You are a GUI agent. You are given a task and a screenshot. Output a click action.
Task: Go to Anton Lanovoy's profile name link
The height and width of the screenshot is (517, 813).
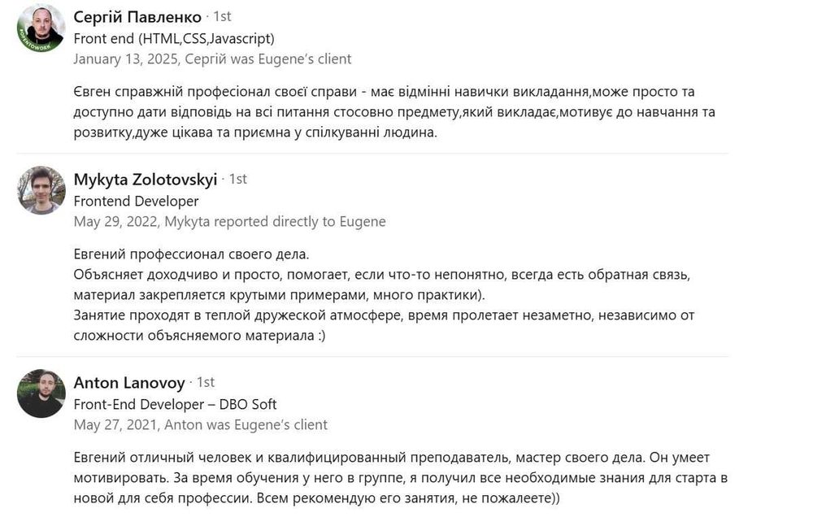click(130, 382)
